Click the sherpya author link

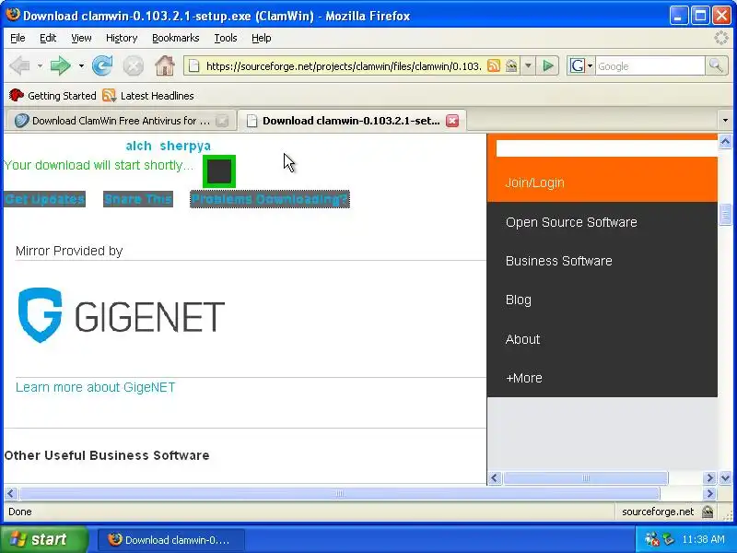click(x=185, y=146)
